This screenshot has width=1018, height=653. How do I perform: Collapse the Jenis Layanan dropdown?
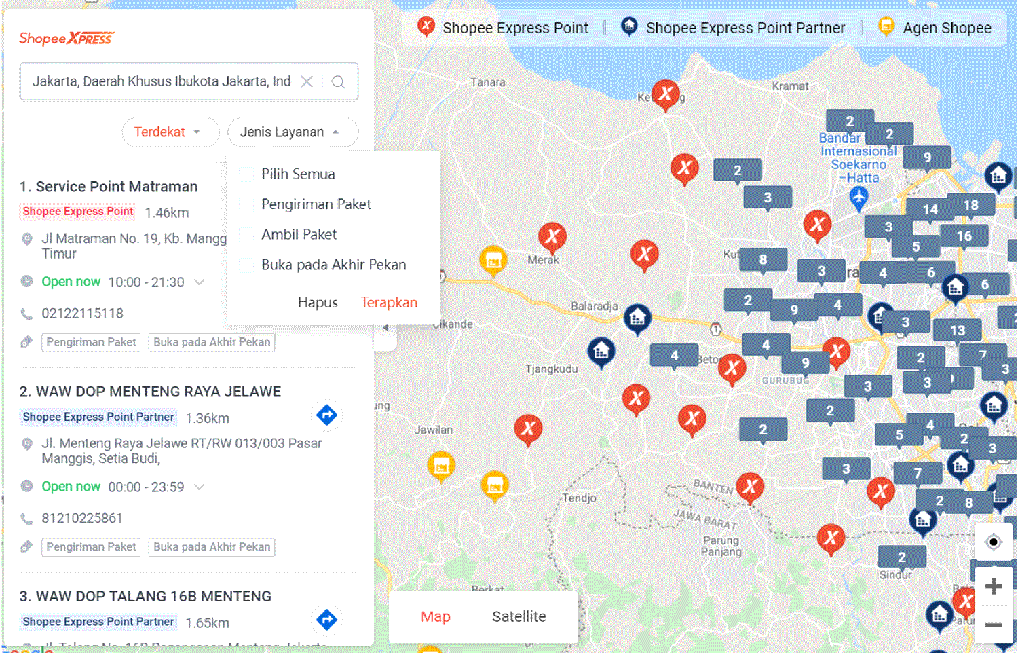click(x=293, y=132)
